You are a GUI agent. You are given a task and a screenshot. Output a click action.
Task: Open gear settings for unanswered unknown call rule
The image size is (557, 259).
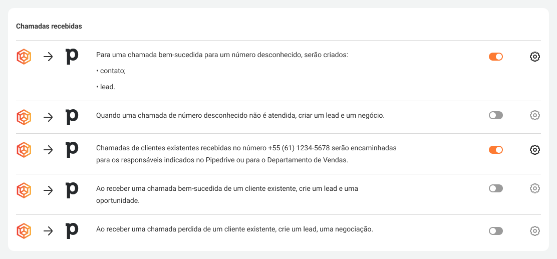[534, 115]
